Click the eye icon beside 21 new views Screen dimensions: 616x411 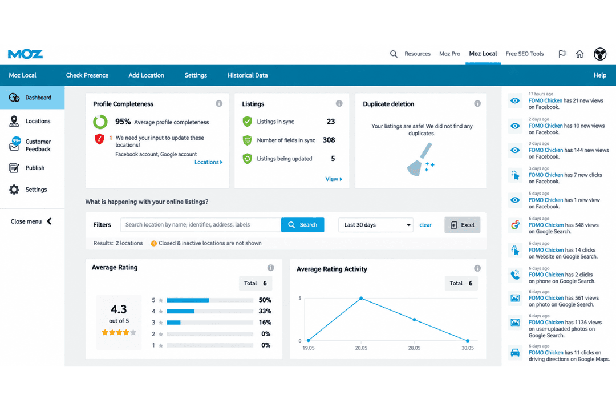pyautogui.click(x=515, y=101)
